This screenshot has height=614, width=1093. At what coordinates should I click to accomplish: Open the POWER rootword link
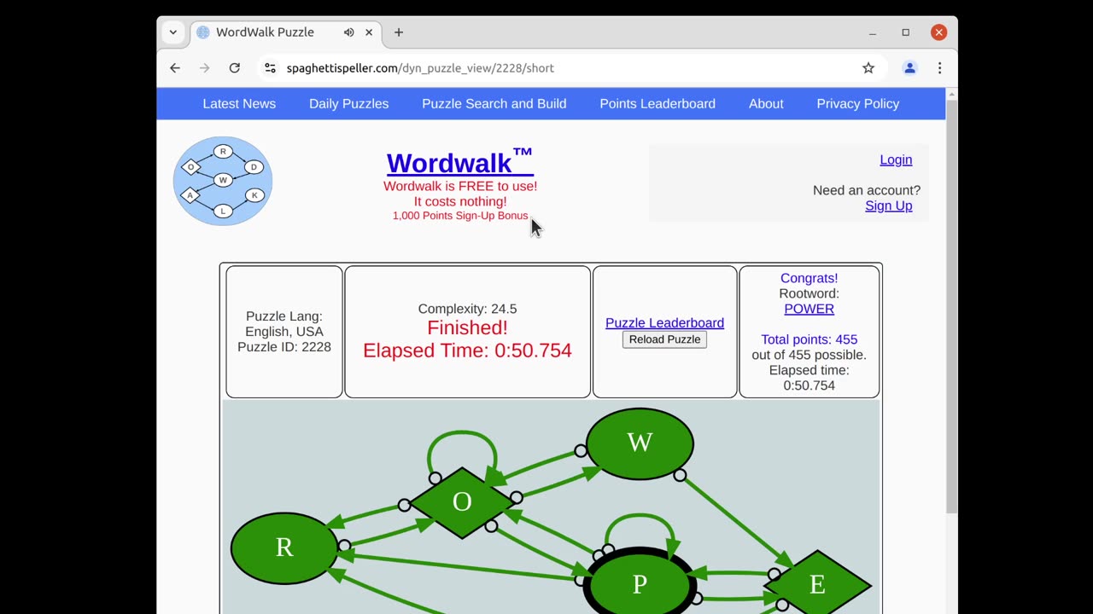tap(809, 309)
